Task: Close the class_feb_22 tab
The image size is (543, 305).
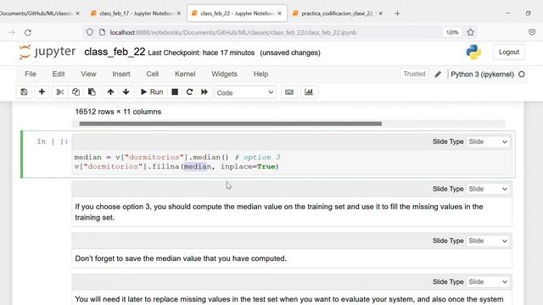Action: pyautogui.click(x=279, y=14)
